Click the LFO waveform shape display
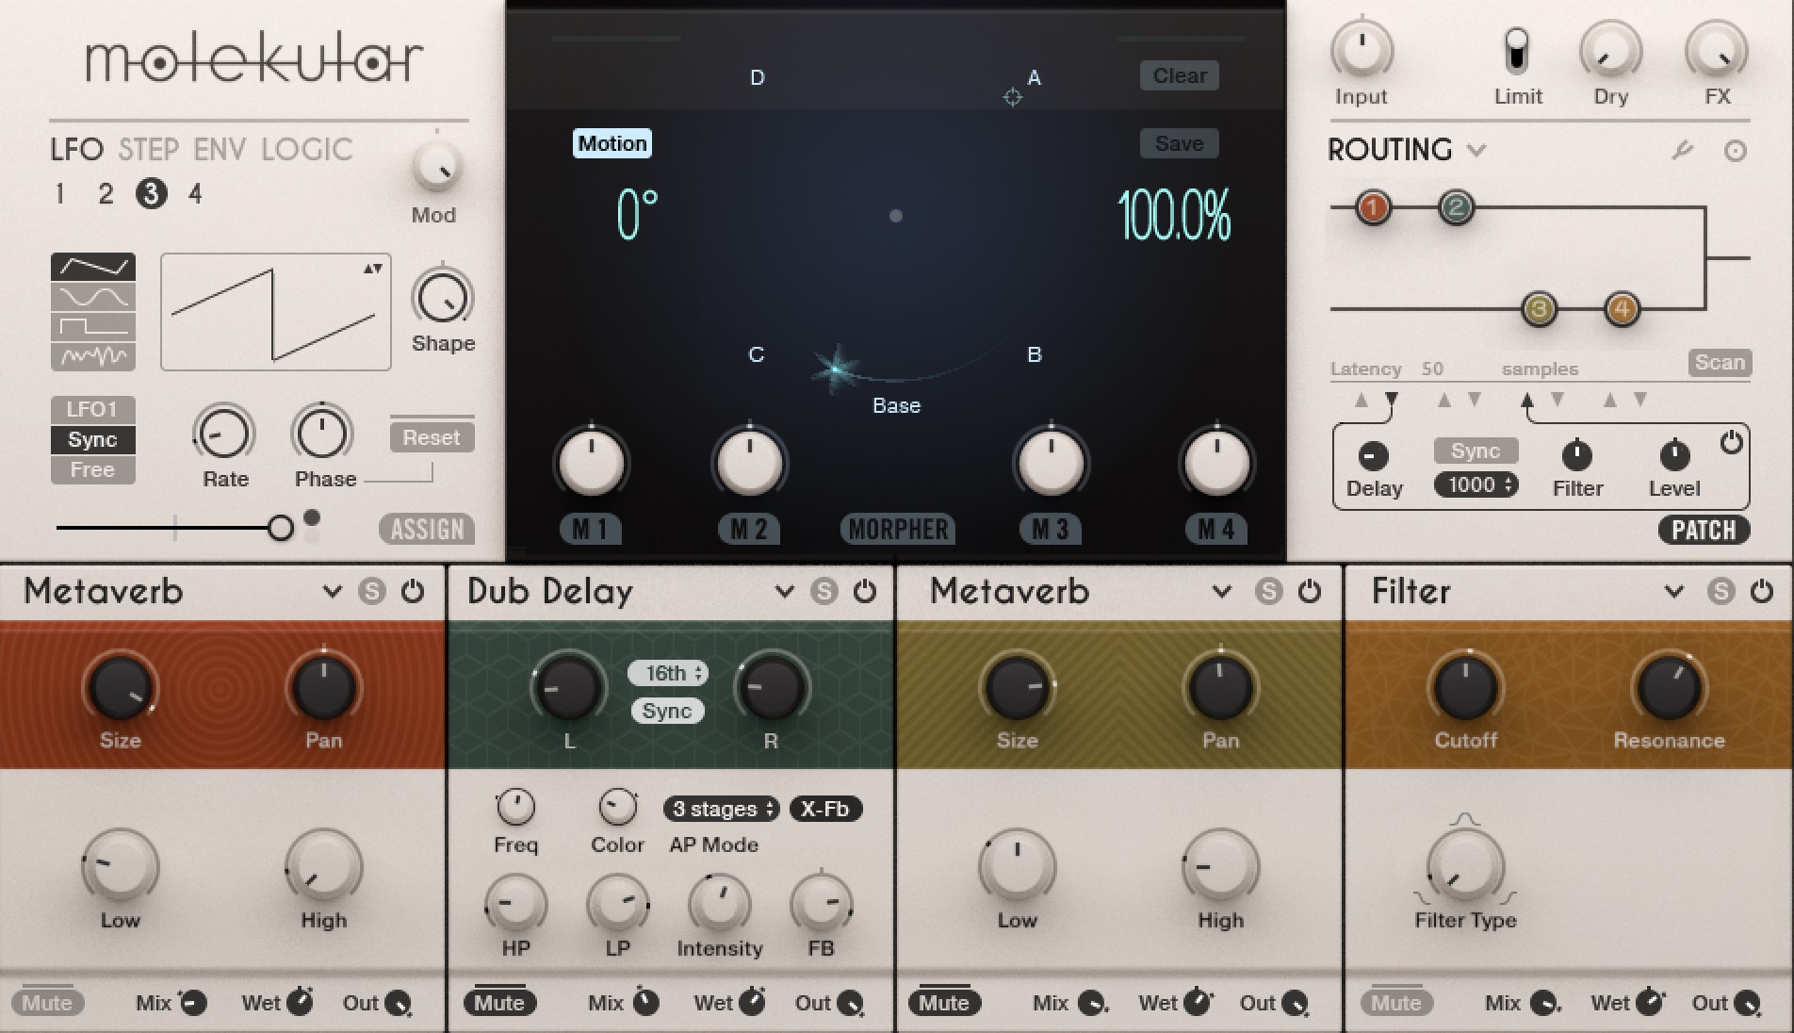Image resolution: width=1794 pixels, height=1033 pixels. (x=276, y=312)
